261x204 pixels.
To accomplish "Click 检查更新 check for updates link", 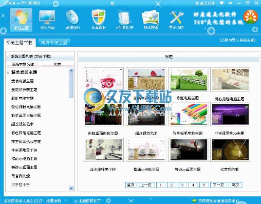I will click(53, 201).
